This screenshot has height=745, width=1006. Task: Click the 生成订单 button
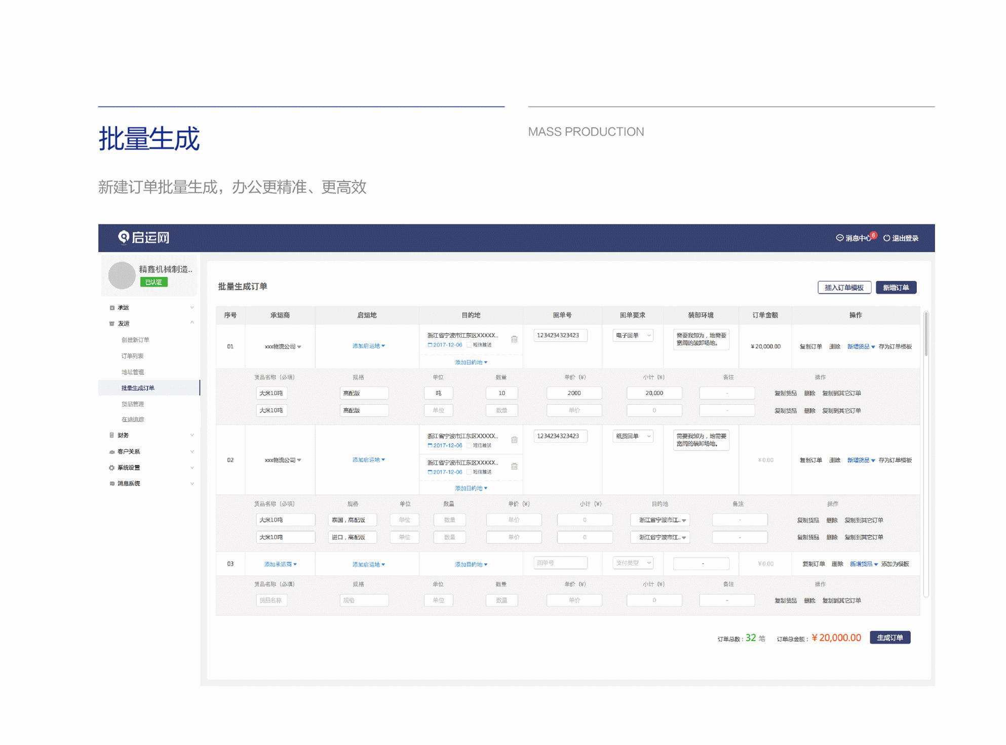click(890, 638)
